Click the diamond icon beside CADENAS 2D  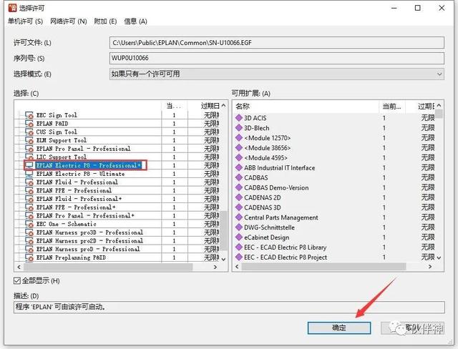coord(239,197)
